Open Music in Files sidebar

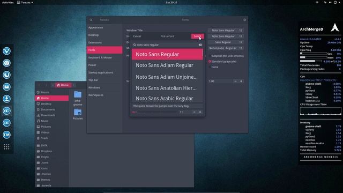pyautogui.click(x=52, y=121)
